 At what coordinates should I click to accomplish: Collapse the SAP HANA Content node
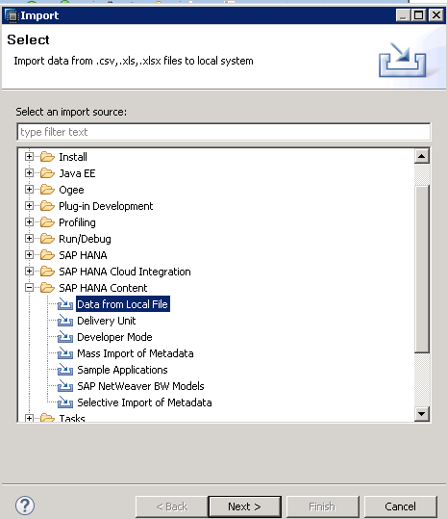pyautogui.click(x=29, y=288)
